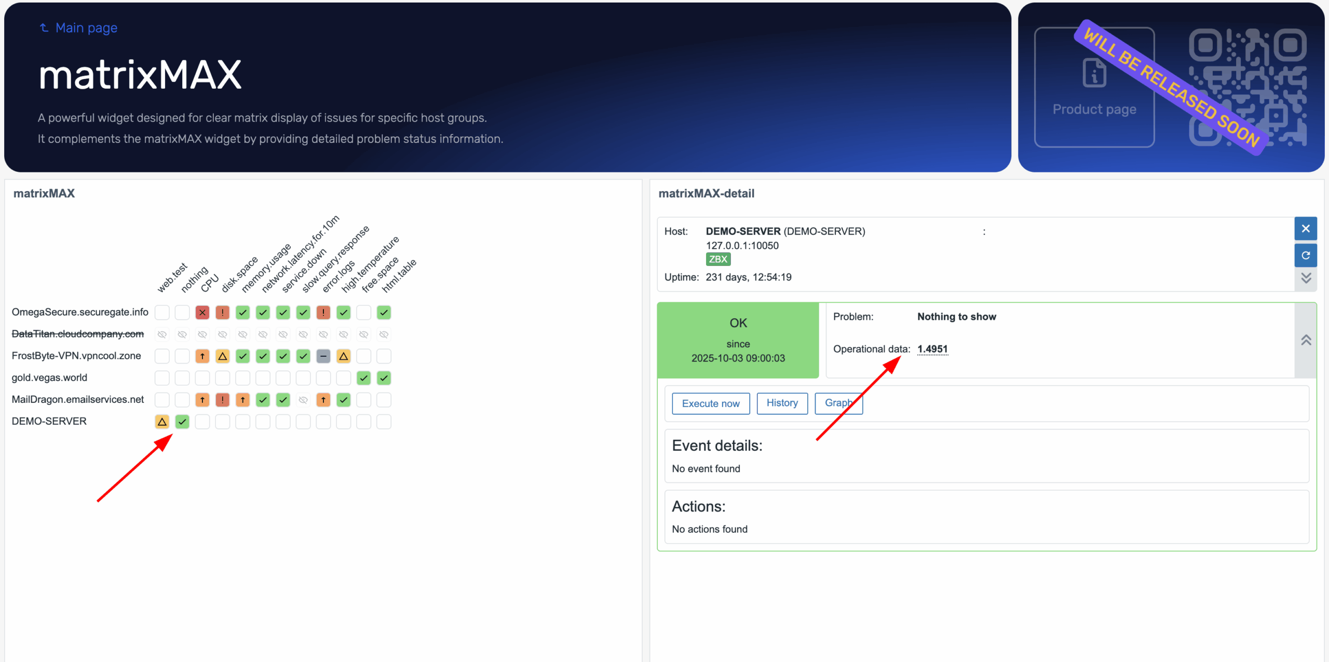Image resolution: width=1329 pixels, height=662 pixels.
Task: Click FrostByte-VPN's gray minus error.logs cell
Action: click(323, 356)
